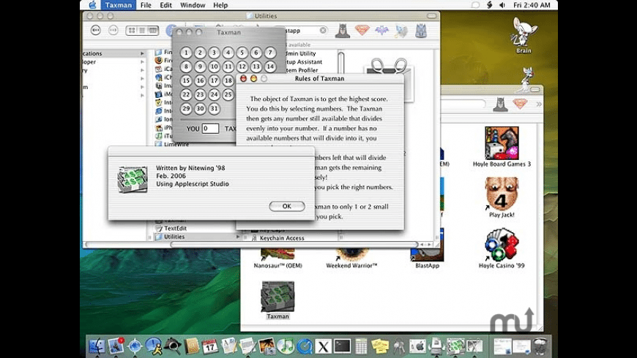Select LimeWire in the applications list

pyautogui.click(x=176, y=144)
